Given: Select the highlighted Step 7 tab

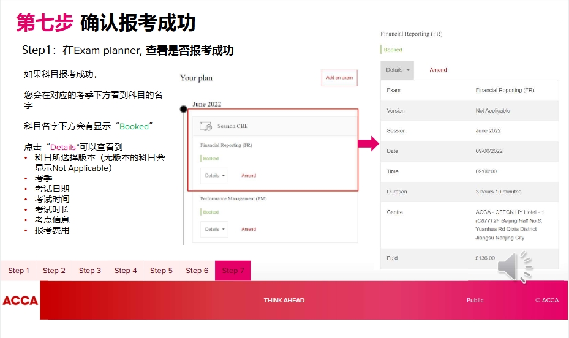Looking at the screenshot, I should coord(233,271).
